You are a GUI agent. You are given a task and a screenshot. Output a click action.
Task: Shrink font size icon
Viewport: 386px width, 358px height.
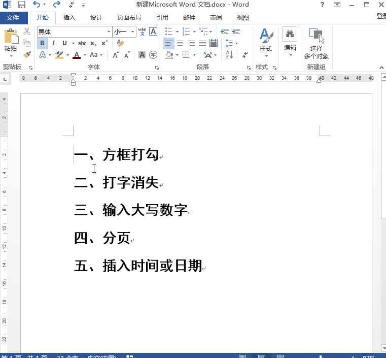127,55
